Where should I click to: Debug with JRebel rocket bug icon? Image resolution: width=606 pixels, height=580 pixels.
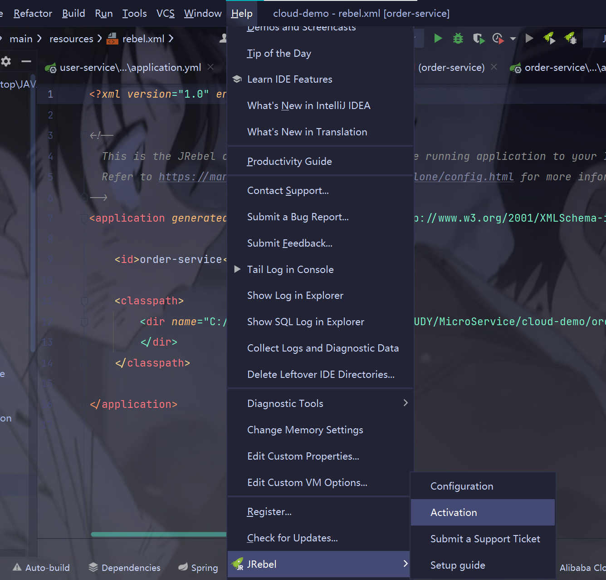point(570,38)
